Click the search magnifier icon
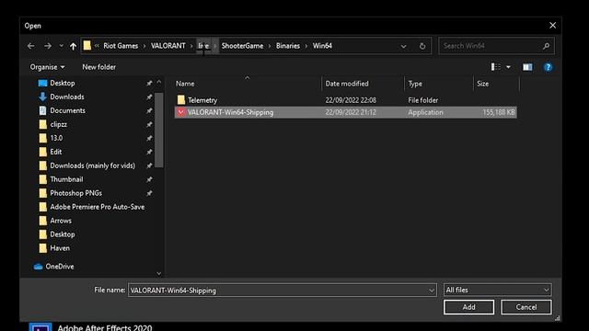Screen dimensions: 589x331 click(546, 46)
